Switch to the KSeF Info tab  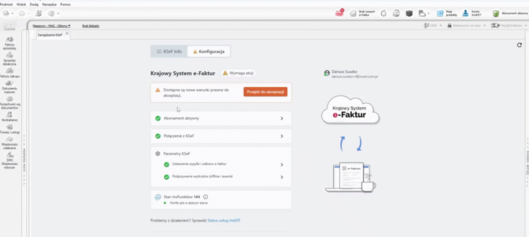pyautogui.click(x=169, y=52)
